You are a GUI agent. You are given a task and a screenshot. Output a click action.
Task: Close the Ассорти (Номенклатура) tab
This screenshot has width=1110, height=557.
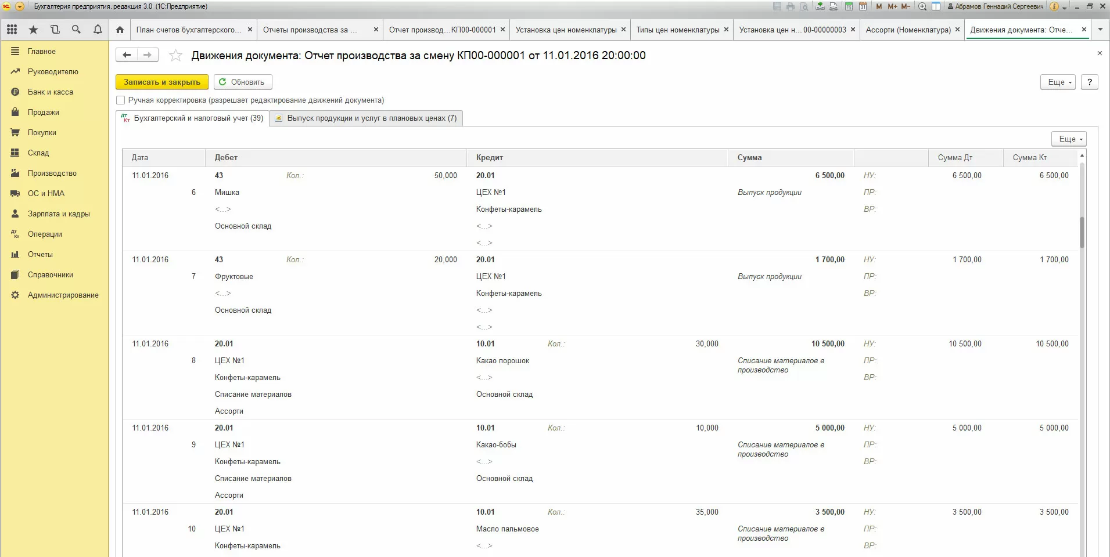coord(958,30)
